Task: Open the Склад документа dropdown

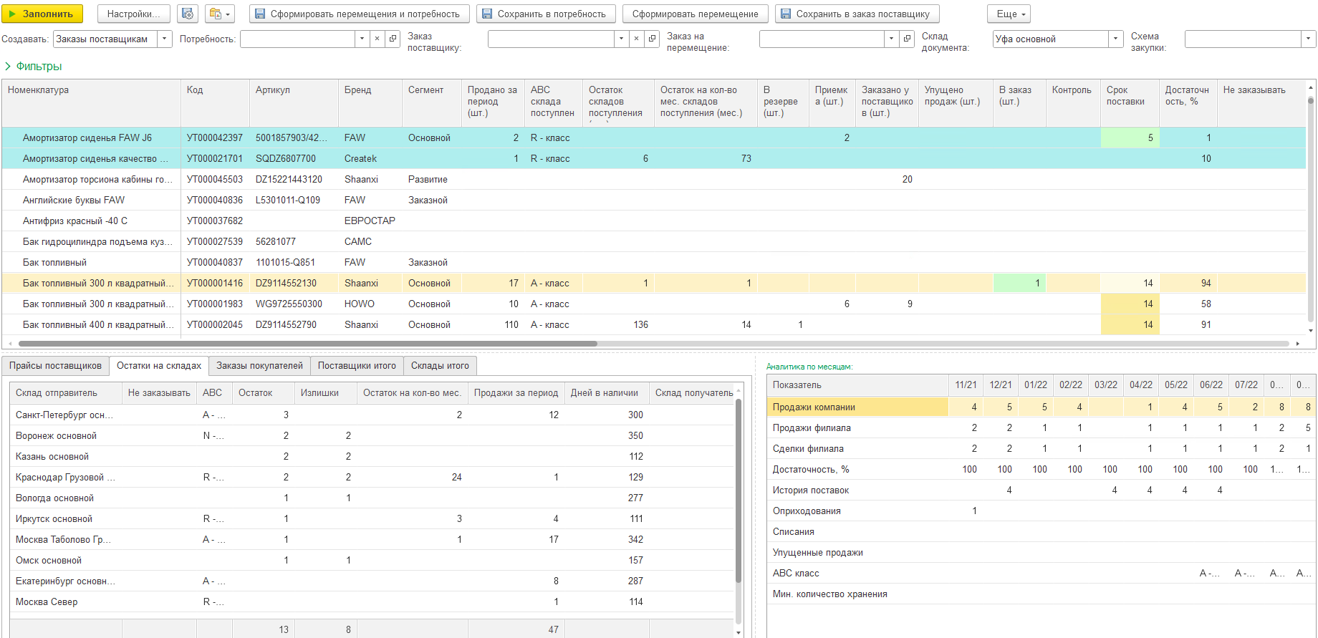Action: point(1115,39)
